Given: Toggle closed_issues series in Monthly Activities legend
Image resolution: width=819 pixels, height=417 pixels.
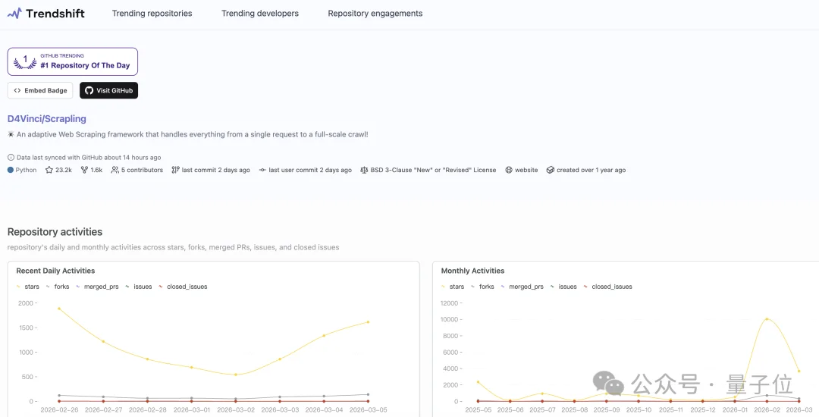Looking at the screenshot, I should coord(607,287).
